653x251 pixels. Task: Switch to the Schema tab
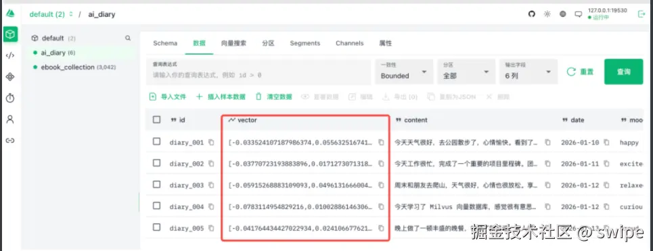click(165, 43)
